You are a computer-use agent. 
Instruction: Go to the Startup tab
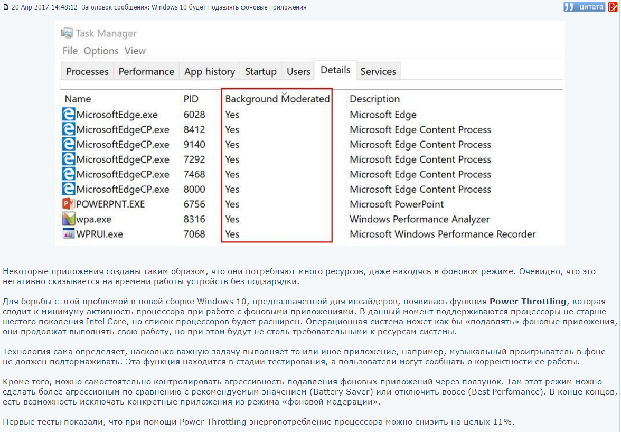(x=261, y=71)
